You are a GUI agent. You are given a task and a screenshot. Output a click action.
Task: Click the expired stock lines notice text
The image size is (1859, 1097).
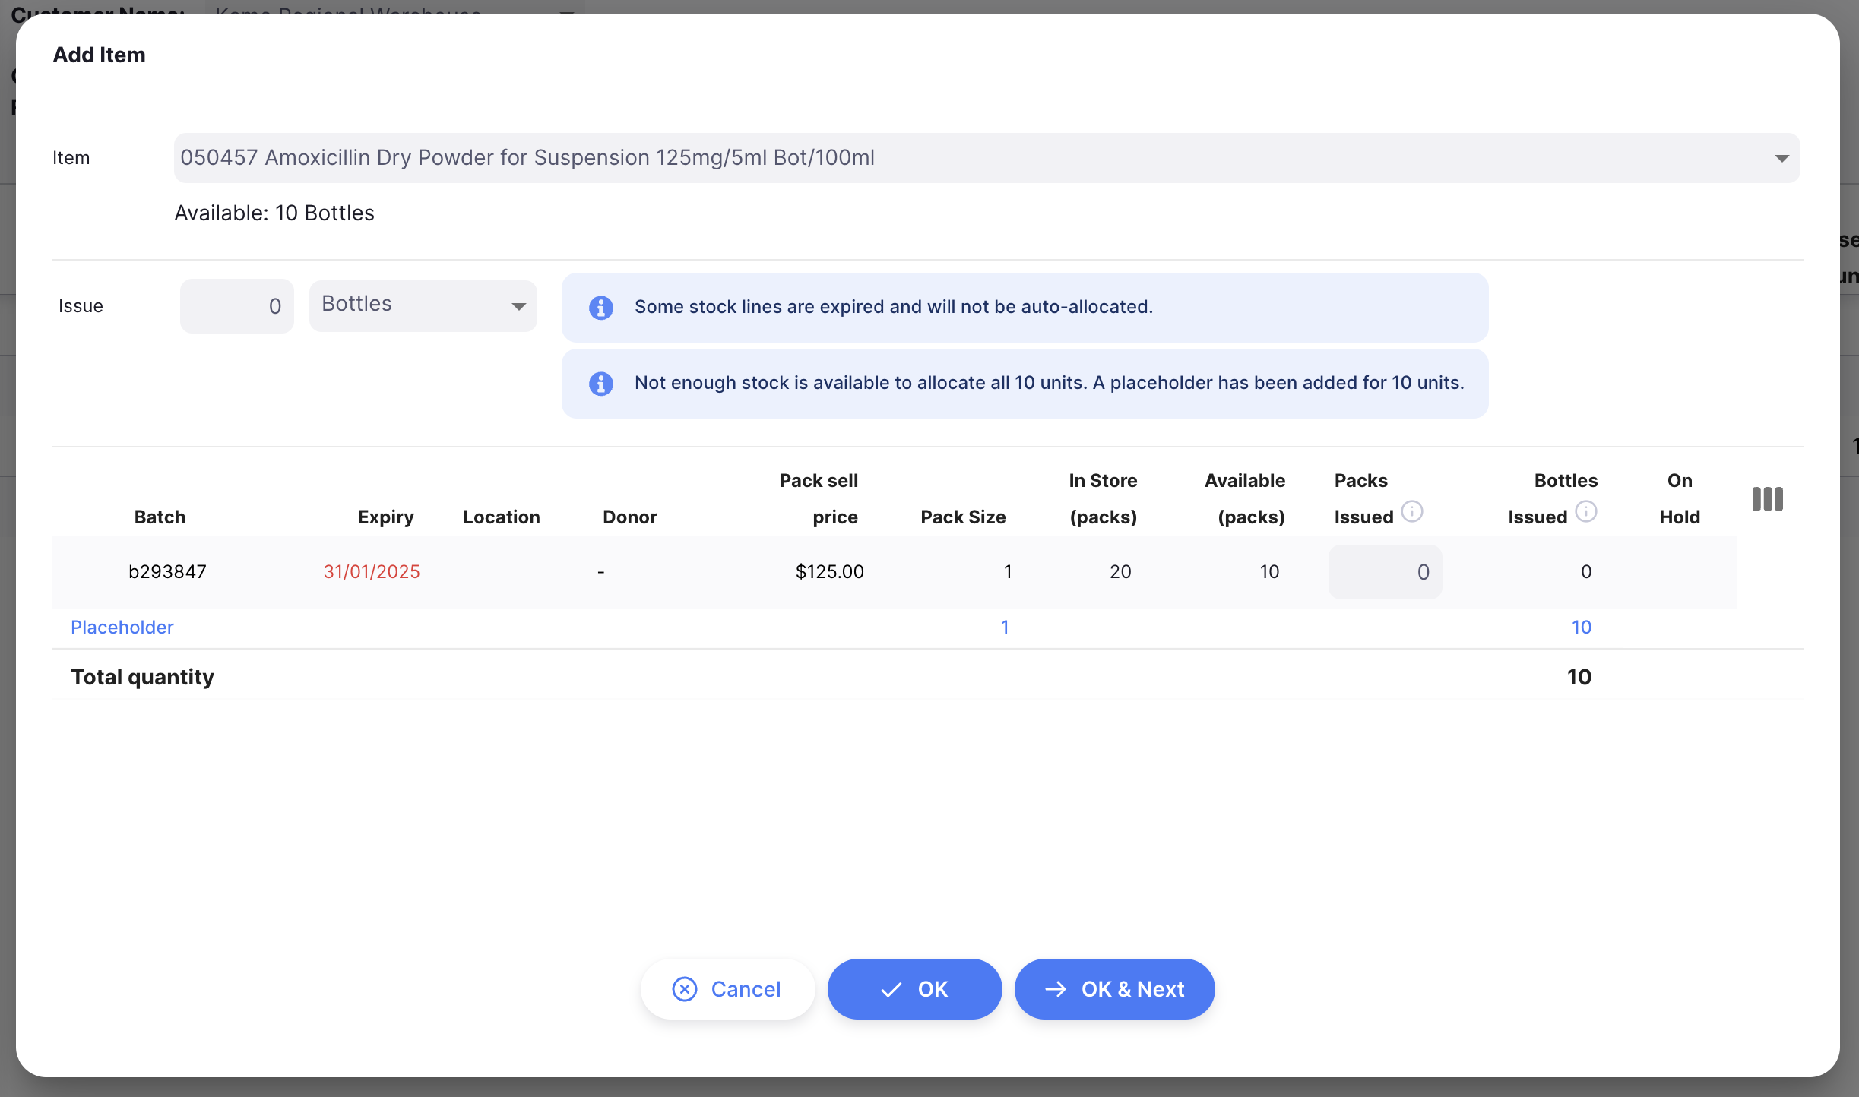pos(894,307)
